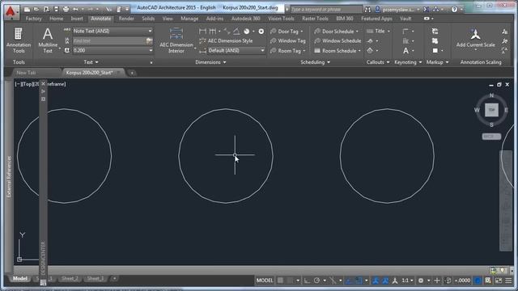Select the Linear dimension tool icon
Viewport: 518px width, 291px height.
[x=202, y=32]
